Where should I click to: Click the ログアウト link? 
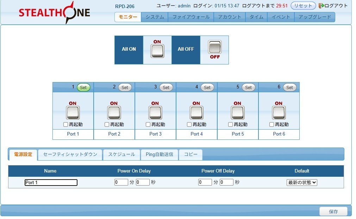click(x=336, y=6)
